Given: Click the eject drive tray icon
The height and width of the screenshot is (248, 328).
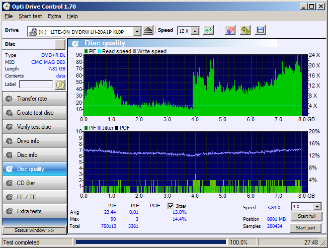Looking at the screenshot, I should click(x=148, y=30).
